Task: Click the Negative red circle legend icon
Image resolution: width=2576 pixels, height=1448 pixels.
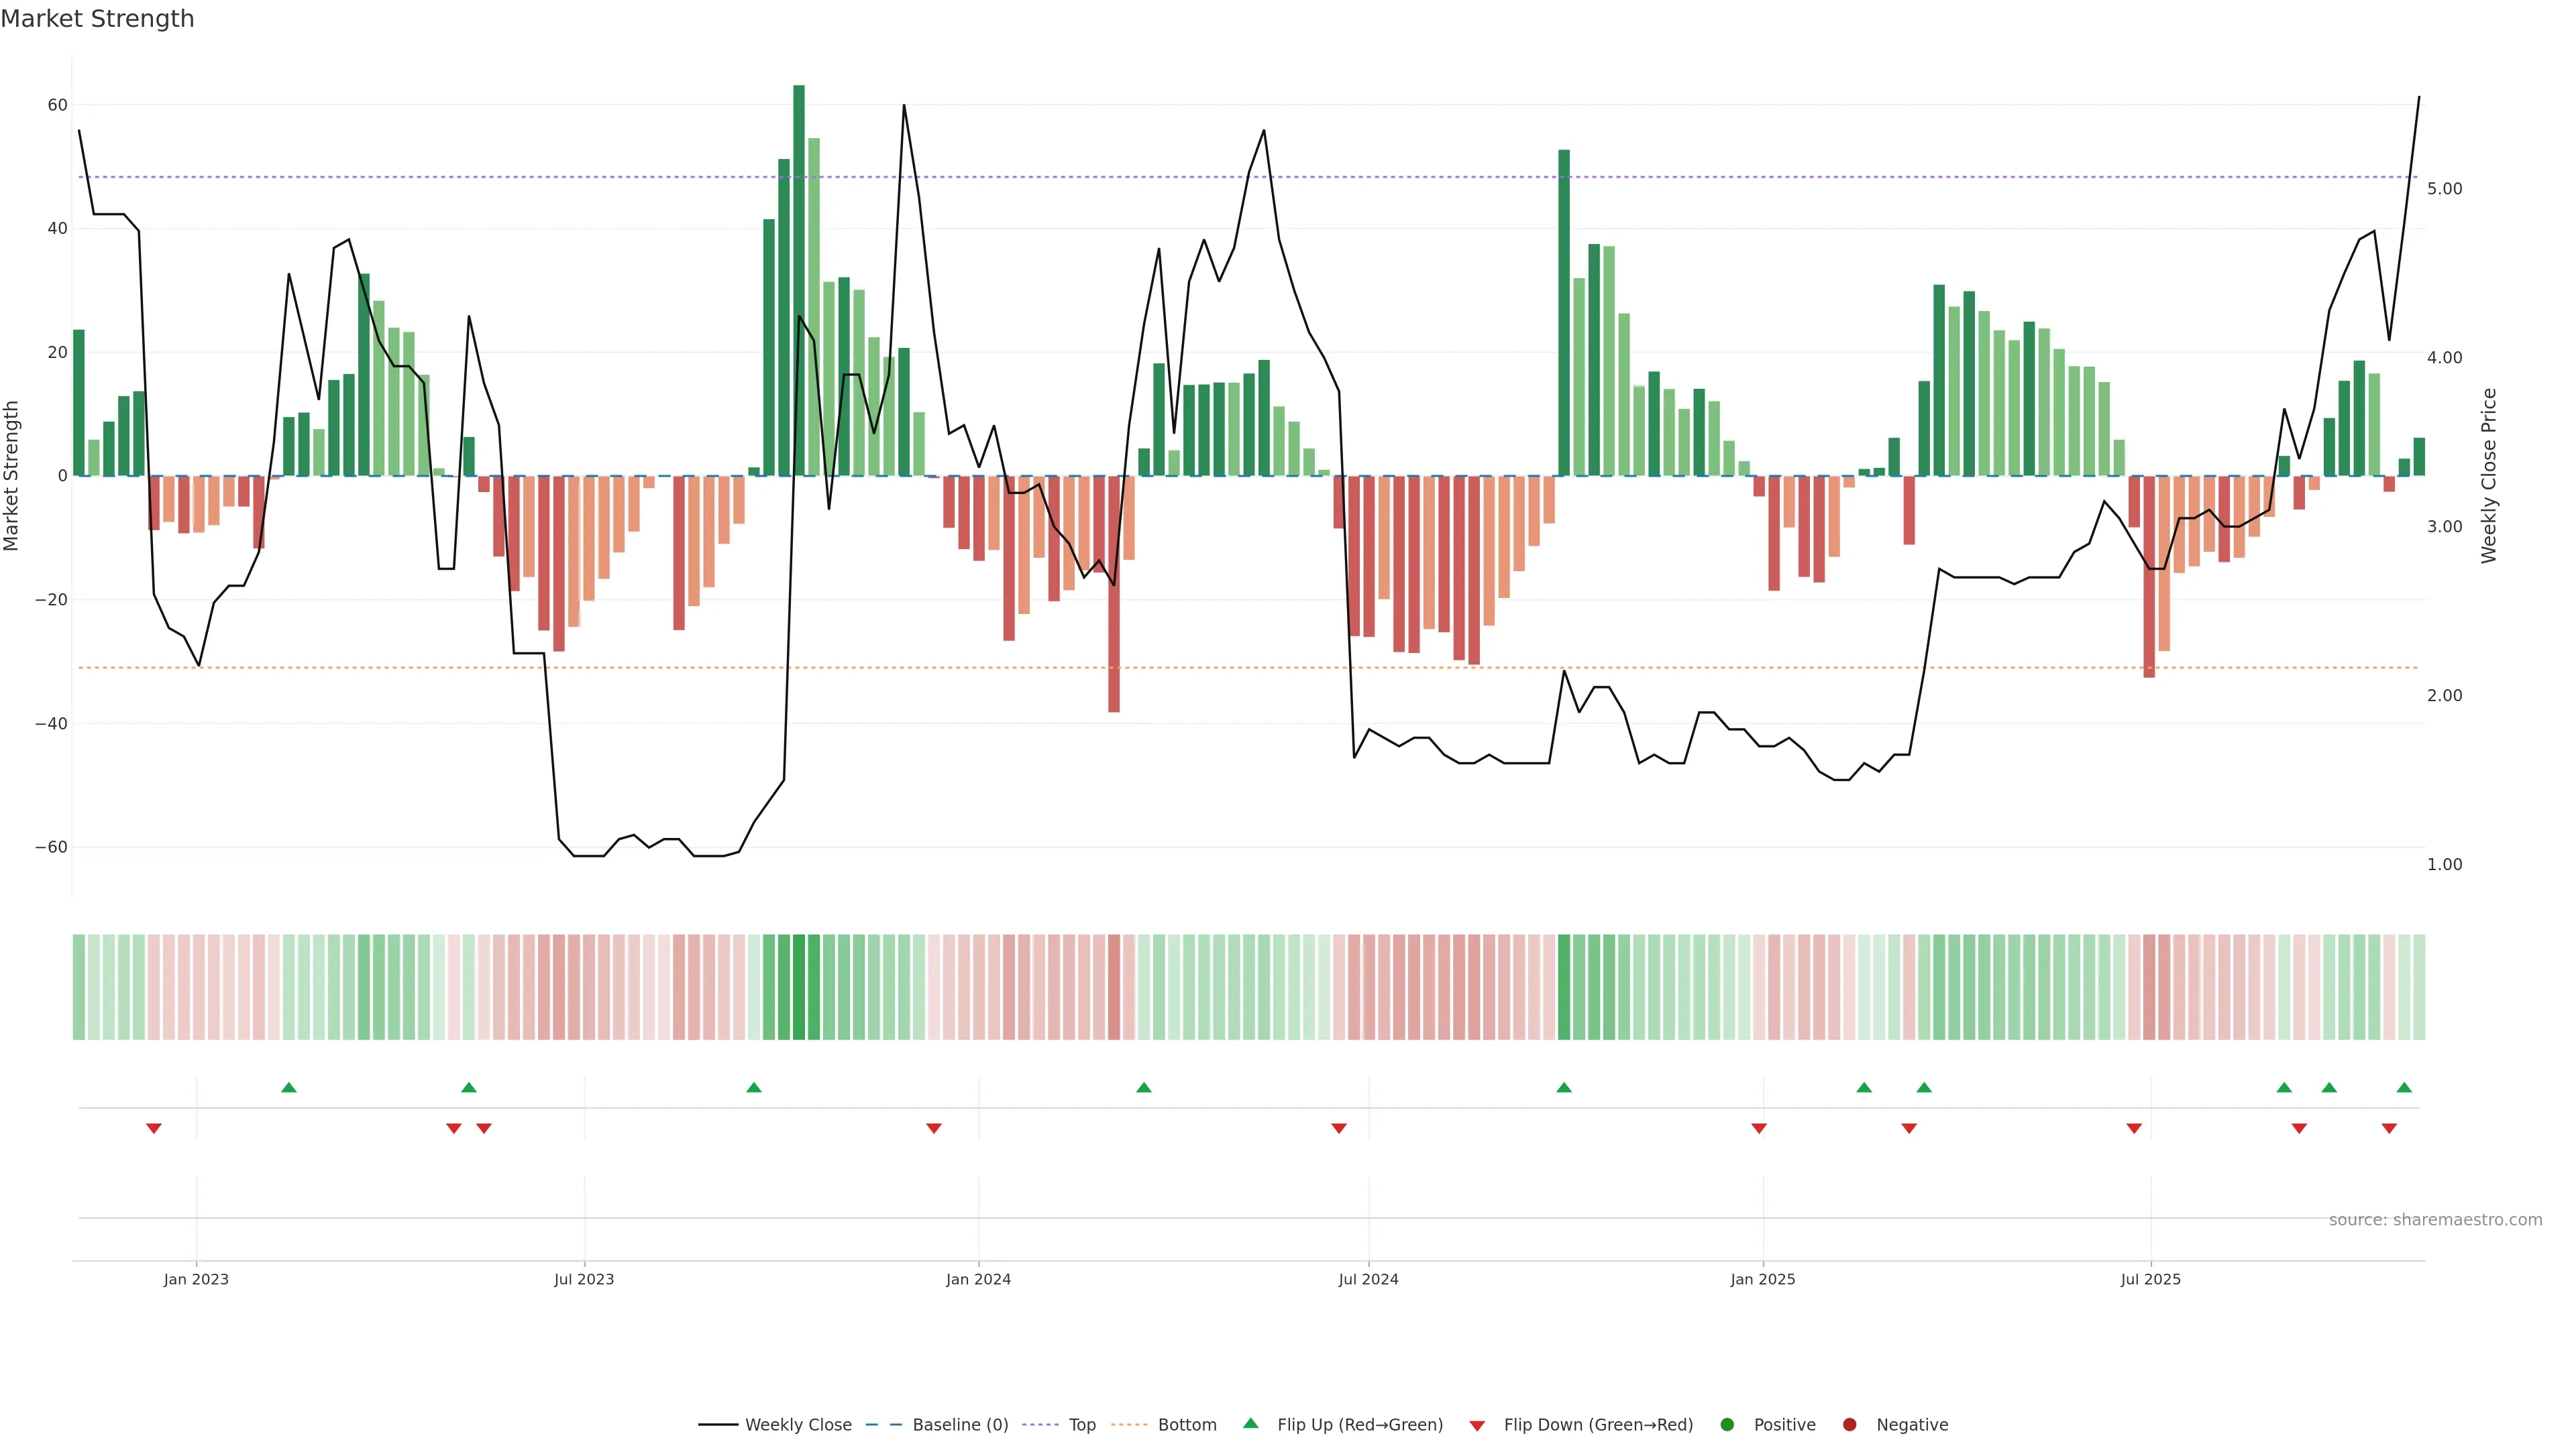Action: tap(1849, 1424)
